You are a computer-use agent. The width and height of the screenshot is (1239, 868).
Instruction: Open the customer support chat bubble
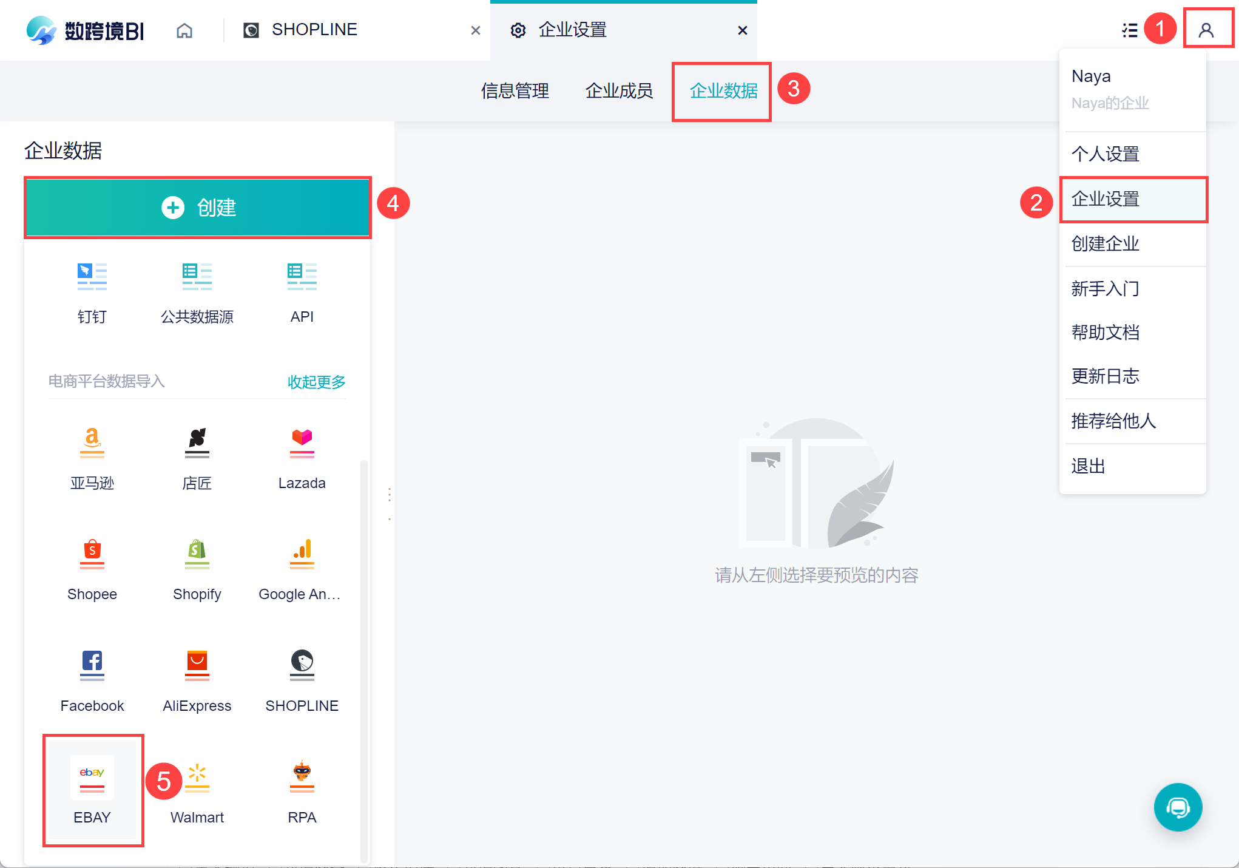(x=1177, y=807)
